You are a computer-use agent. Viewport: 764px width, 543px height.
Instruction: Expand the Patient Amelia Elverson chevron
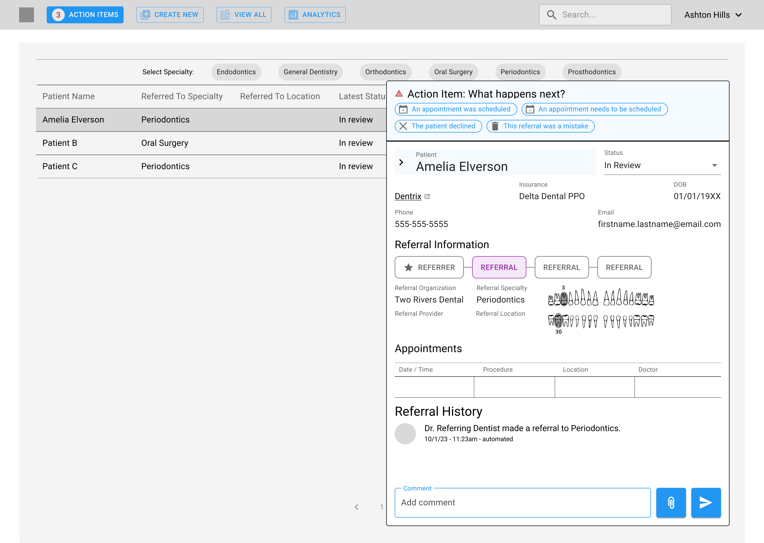coord(401,163)
